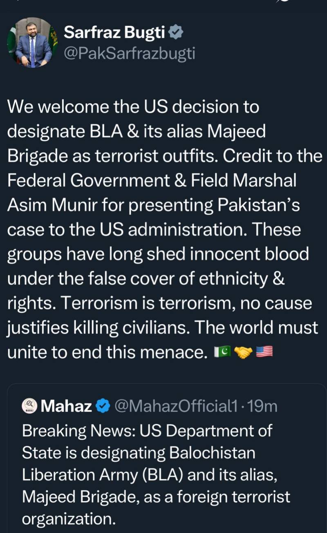
Task: Open the quoted Breaking News post text
Action: tap(156, 475)
